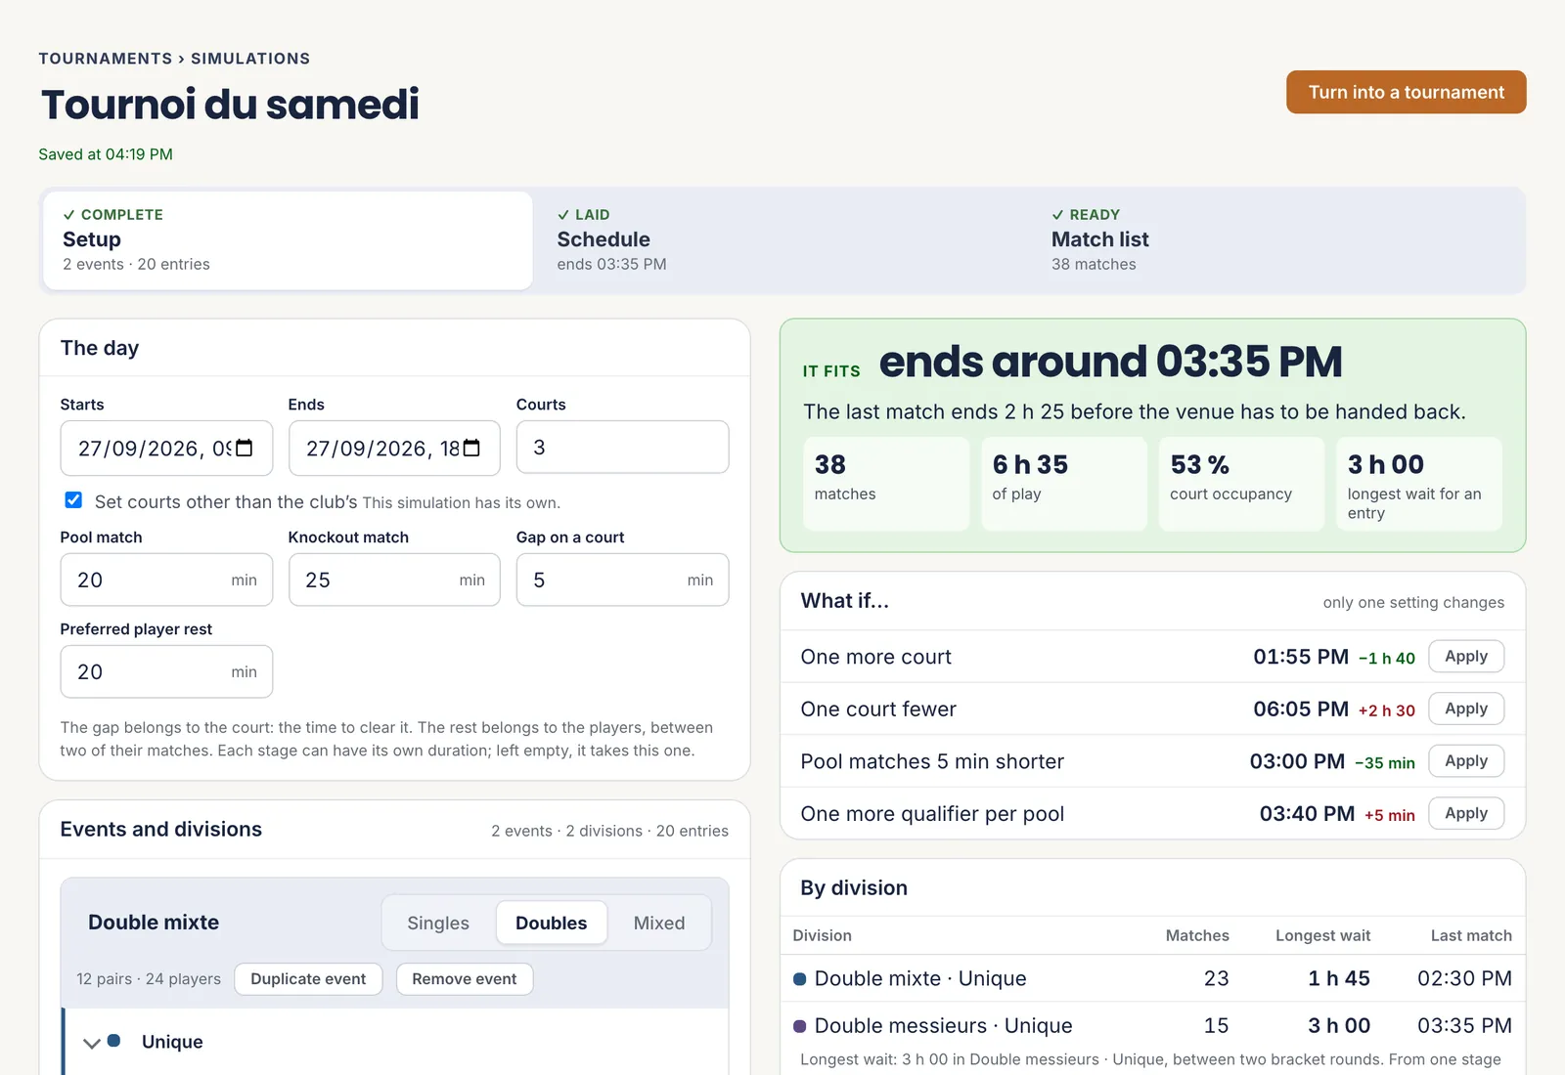Screen dimensions: 1565x1075
Task: Open calendar picker in Starts field
Action: (x=245, y=448)
